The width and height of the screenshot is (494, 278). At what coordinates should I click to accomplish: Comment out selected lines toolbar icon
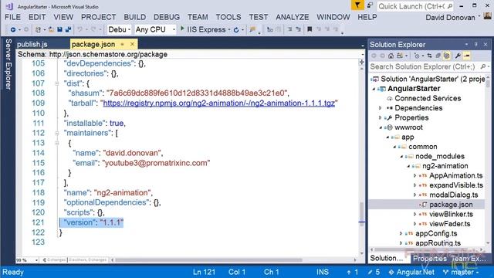(x=289, y=29)
